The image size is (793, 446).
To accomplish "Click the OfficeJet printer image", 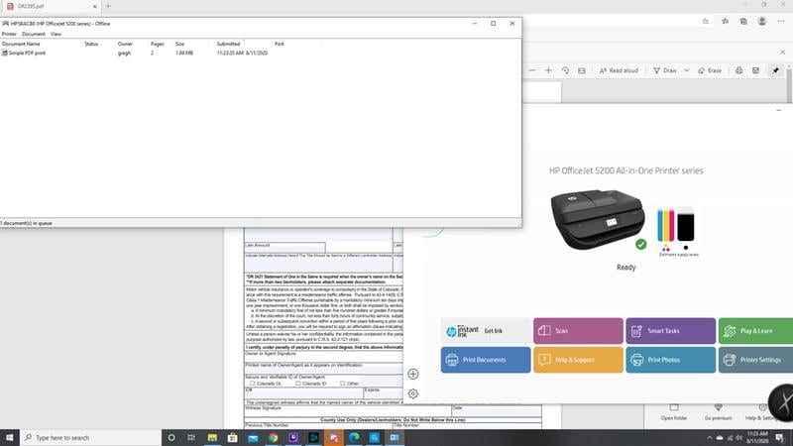I will (x=599, y=219).
